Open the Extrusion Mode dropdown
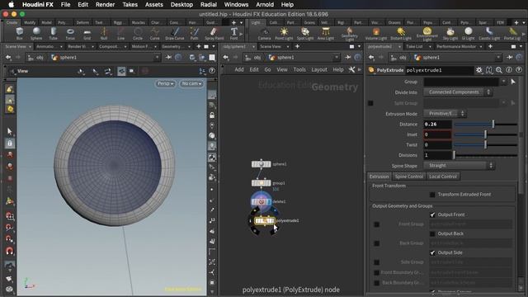Screen dimensions: 528x297 click(x=444, y=114)
